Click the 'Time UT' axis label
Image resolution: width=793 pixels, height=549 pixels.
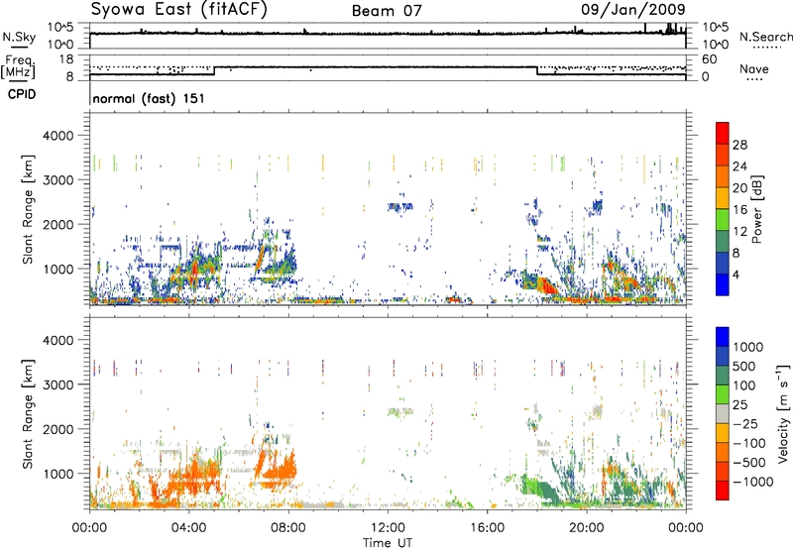click(388, 542)
